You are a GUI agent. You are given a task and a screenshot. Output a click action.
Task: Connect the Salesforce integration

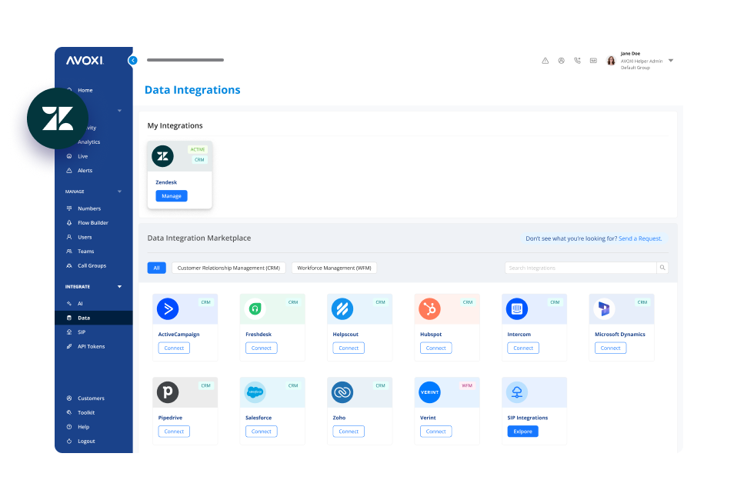pos(261,432)
